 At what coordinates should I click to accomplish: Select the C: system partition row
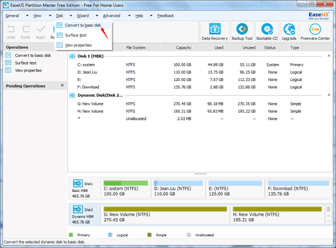click(x=200, y=65)
